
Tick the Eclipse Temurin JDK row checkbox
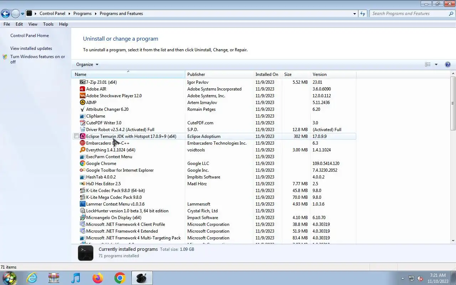[76, 136]
